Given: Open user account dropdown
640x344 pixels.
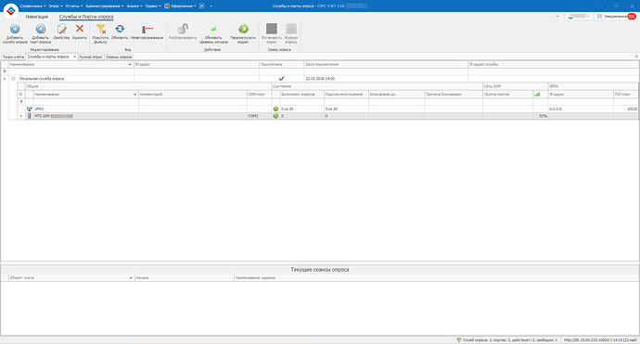Looking at the screenshot, I should (x=580, y=17).
